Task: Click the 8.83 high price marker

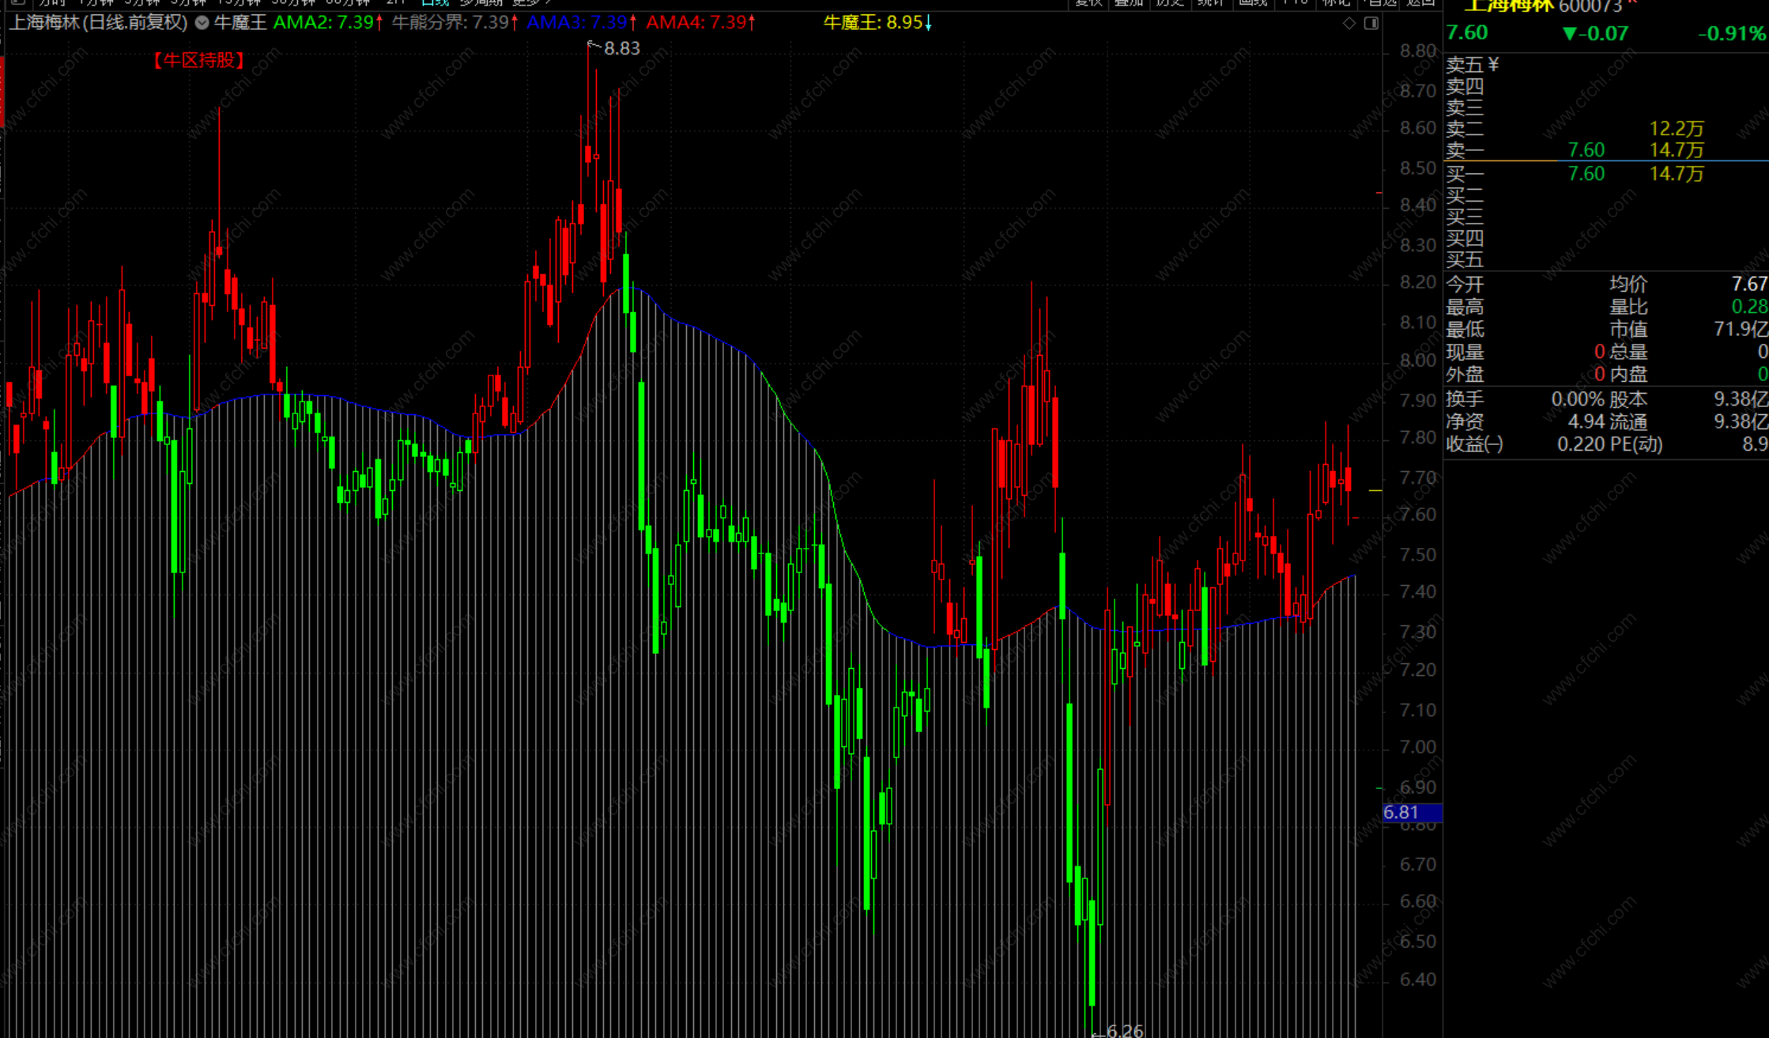Action: point(621,48)
